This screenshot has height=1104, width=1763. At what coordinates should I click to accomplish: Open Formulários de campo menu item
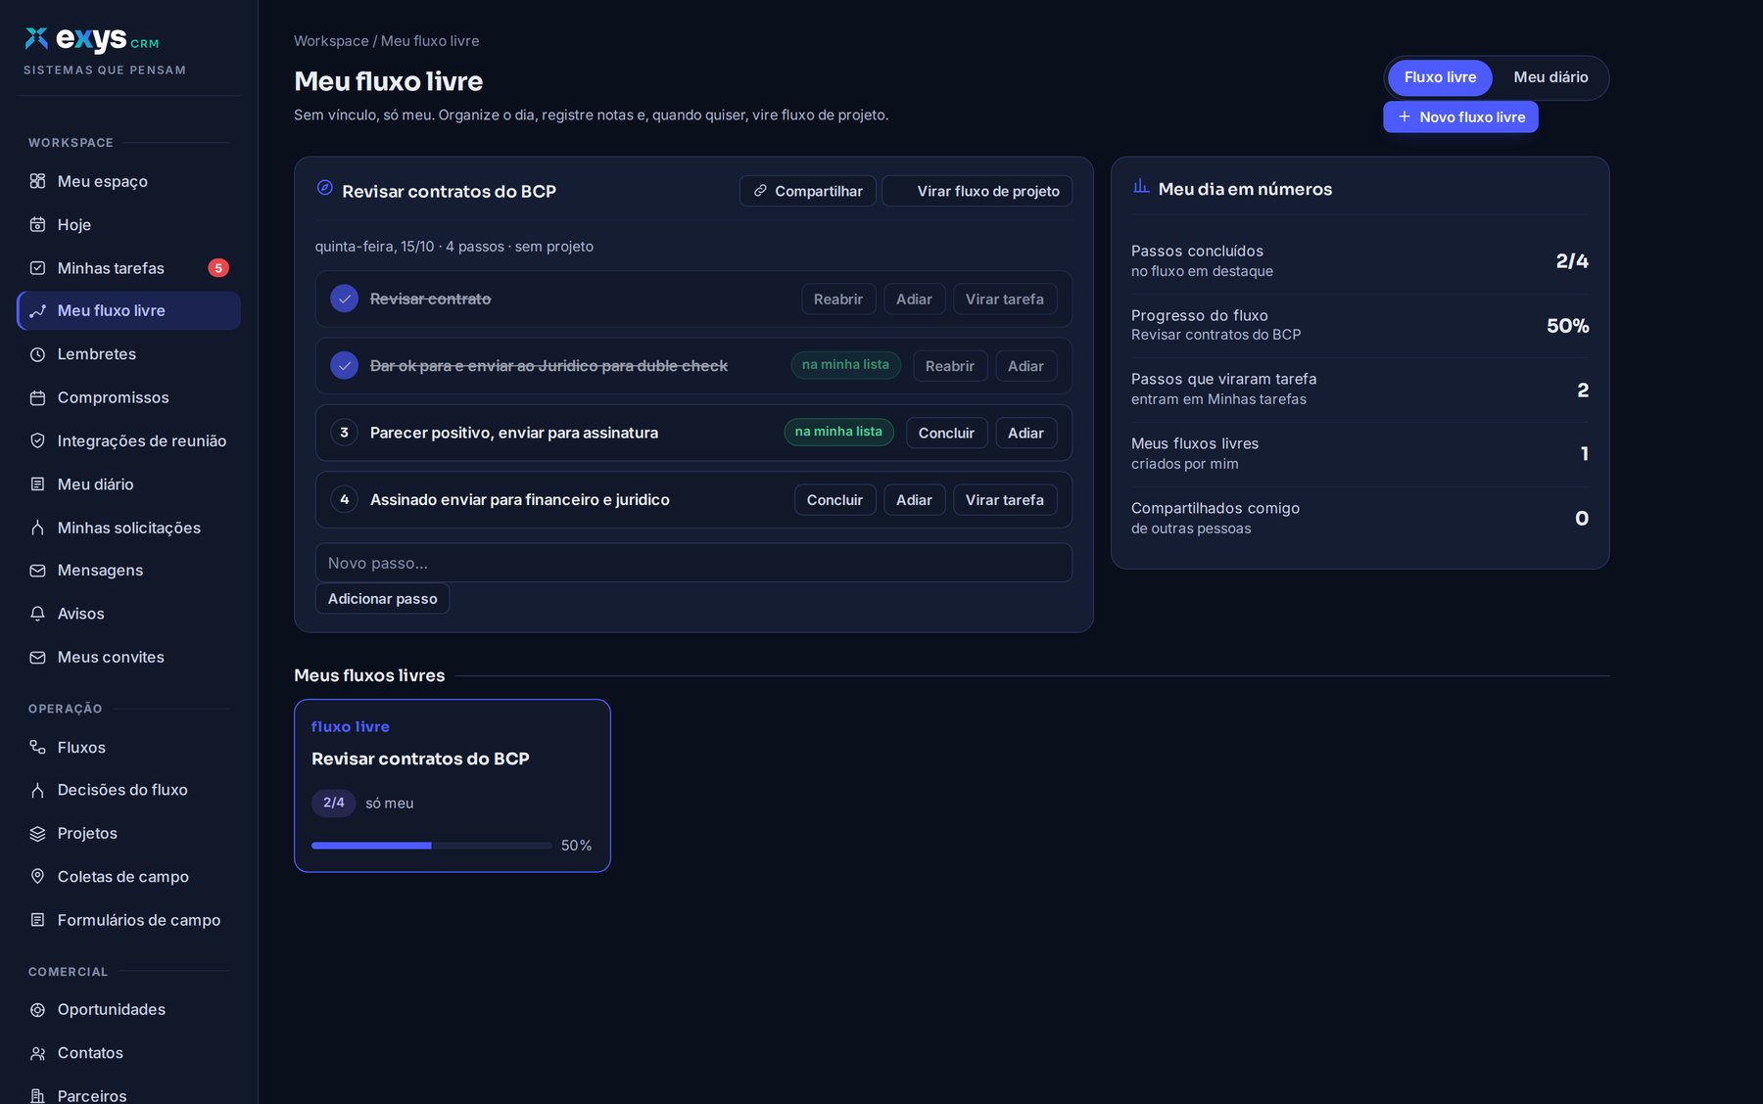128,920
